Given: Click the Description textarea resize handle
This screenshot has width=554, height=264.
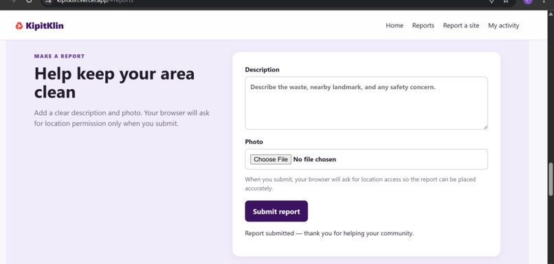Looking at the screenshot, I should [485, 127].
